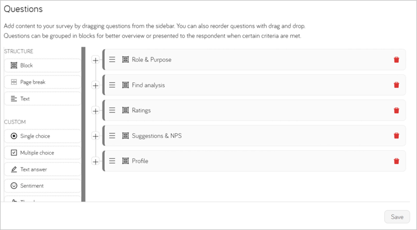
Task: Select the Block structure item
Action: [x=42, y=65]
